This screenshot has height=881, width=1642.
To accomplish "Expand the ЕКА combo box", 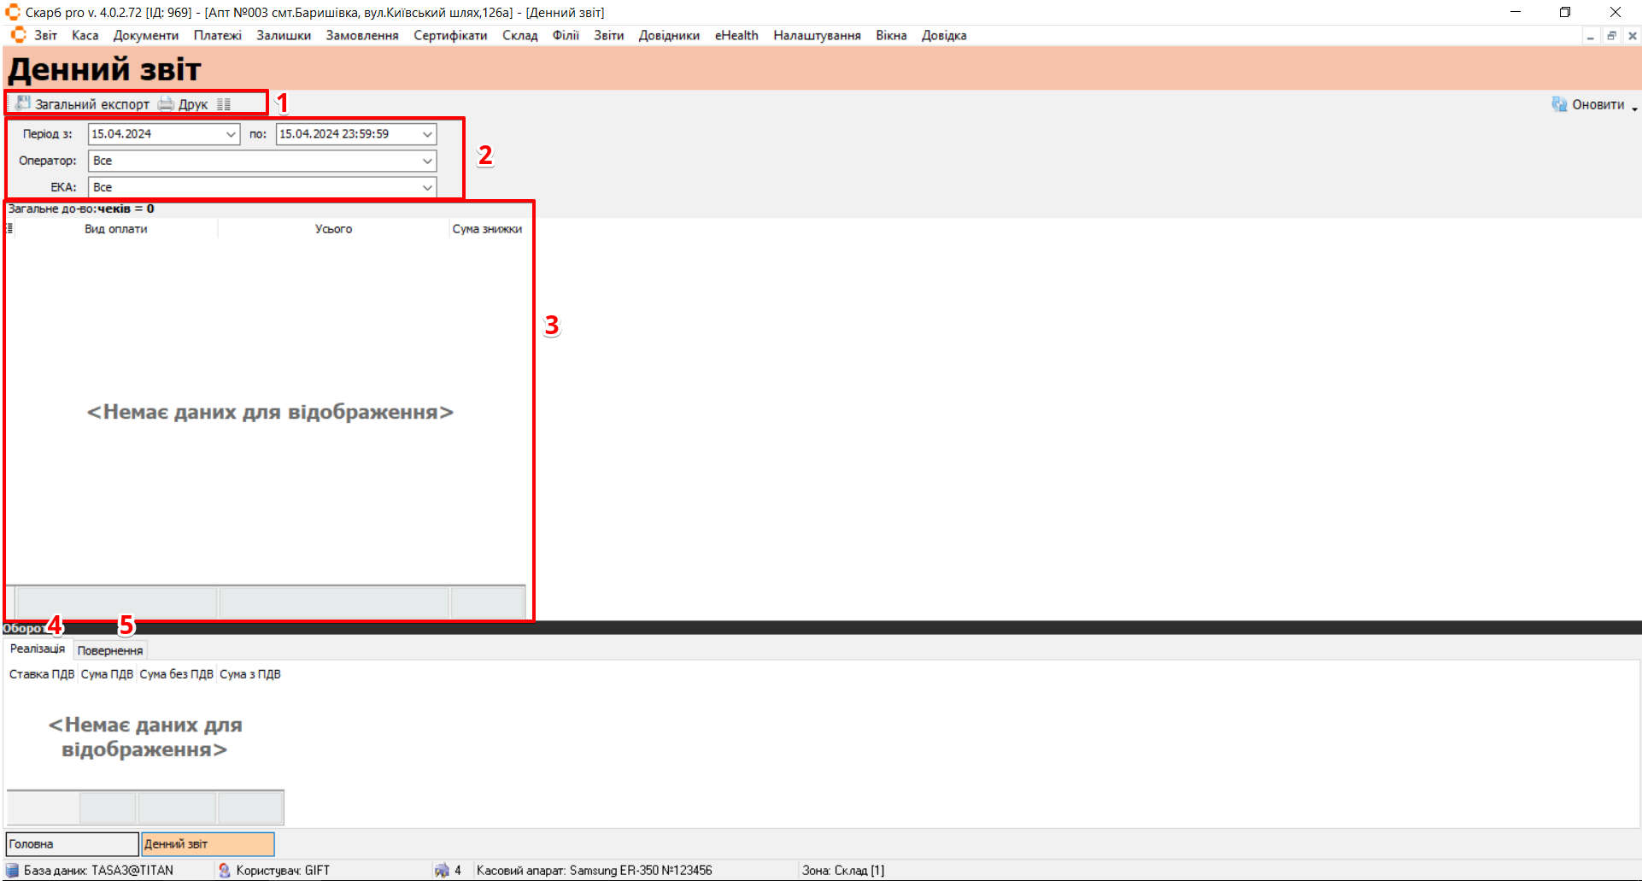I will [x=427, y=187].
